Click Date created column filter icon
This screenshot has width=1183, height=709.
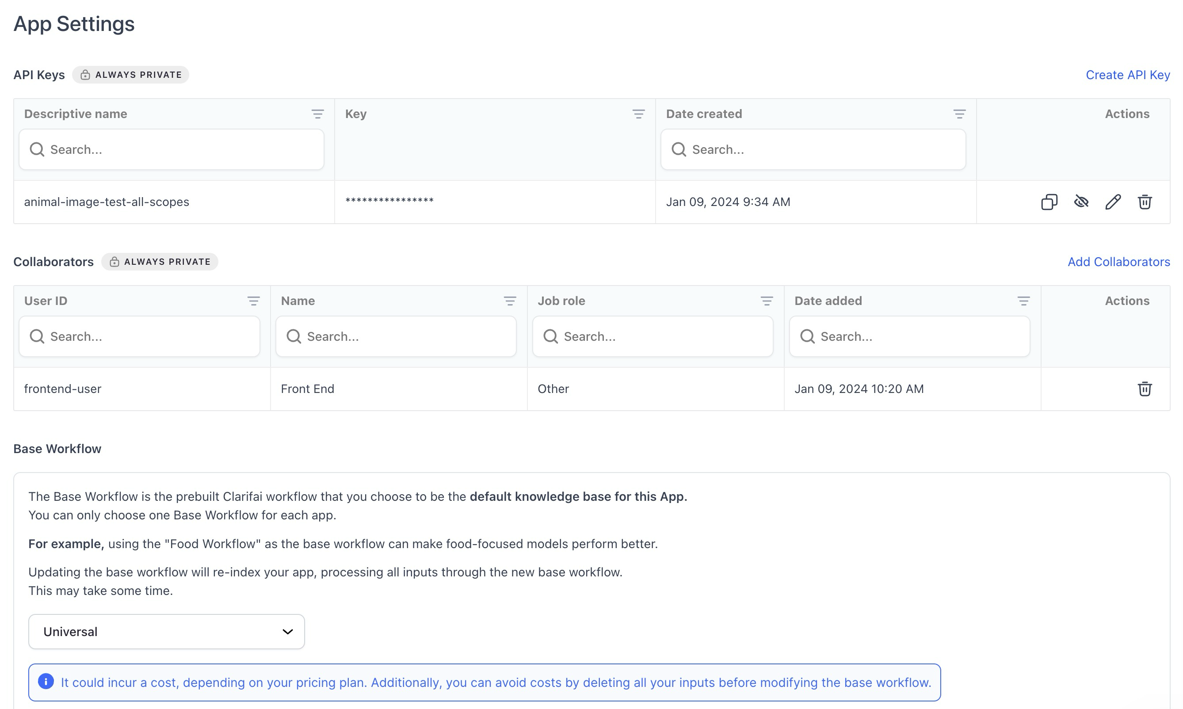[959, 114]
